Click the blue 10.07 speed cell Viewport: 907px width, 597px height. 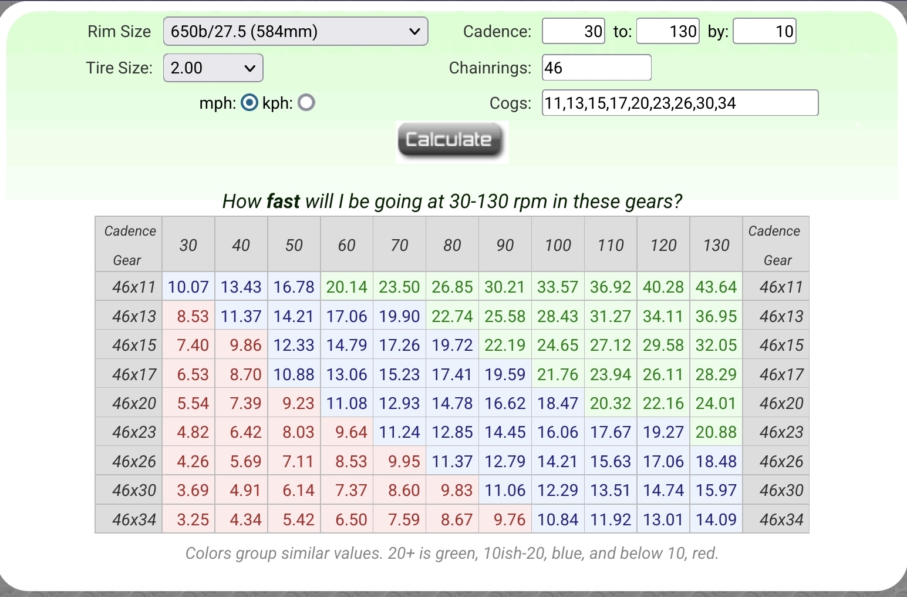[188, 287]
